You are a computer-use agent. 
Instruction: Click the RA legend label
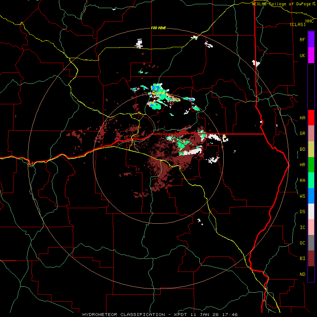302,181
